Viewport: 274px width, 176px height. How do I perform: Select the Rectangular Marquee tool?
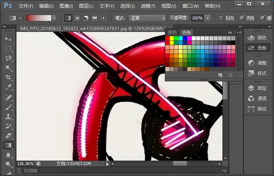8,48
